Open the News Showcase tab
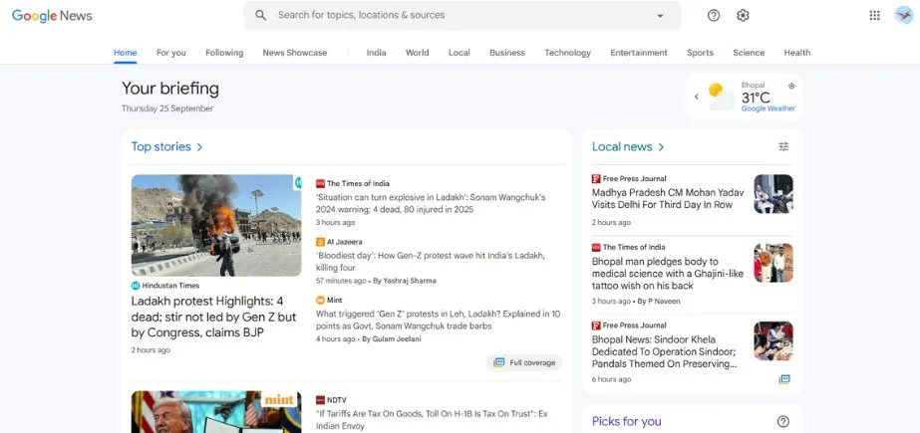Screen dimensions: 920x433 pos(295,53)
